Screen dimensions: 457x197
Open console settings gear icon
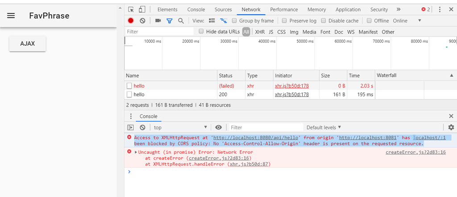[451, 127]
